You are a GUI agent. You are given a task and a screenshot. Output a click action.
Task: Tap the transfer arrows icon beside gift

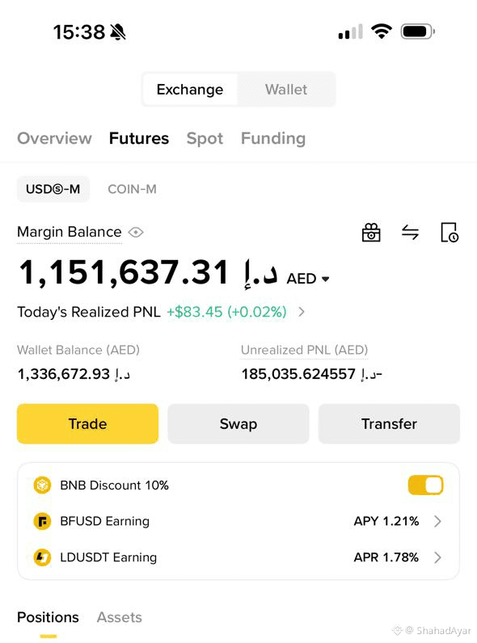pos(410,233)
